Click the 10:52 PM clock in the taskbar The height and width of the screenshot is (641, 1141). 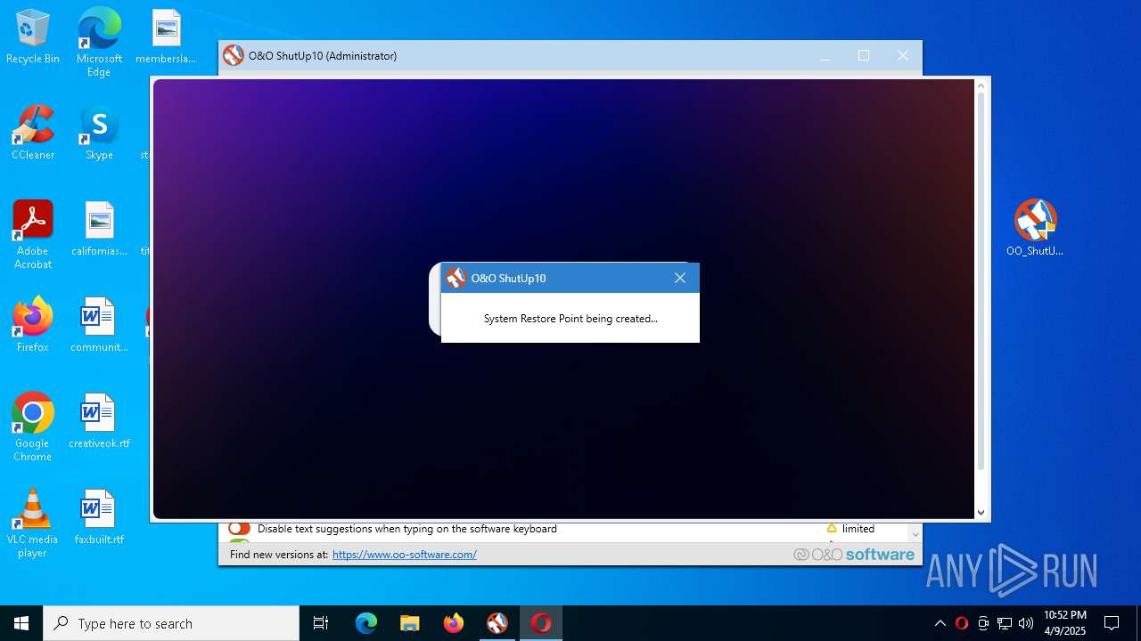[x=1064, y=623]
